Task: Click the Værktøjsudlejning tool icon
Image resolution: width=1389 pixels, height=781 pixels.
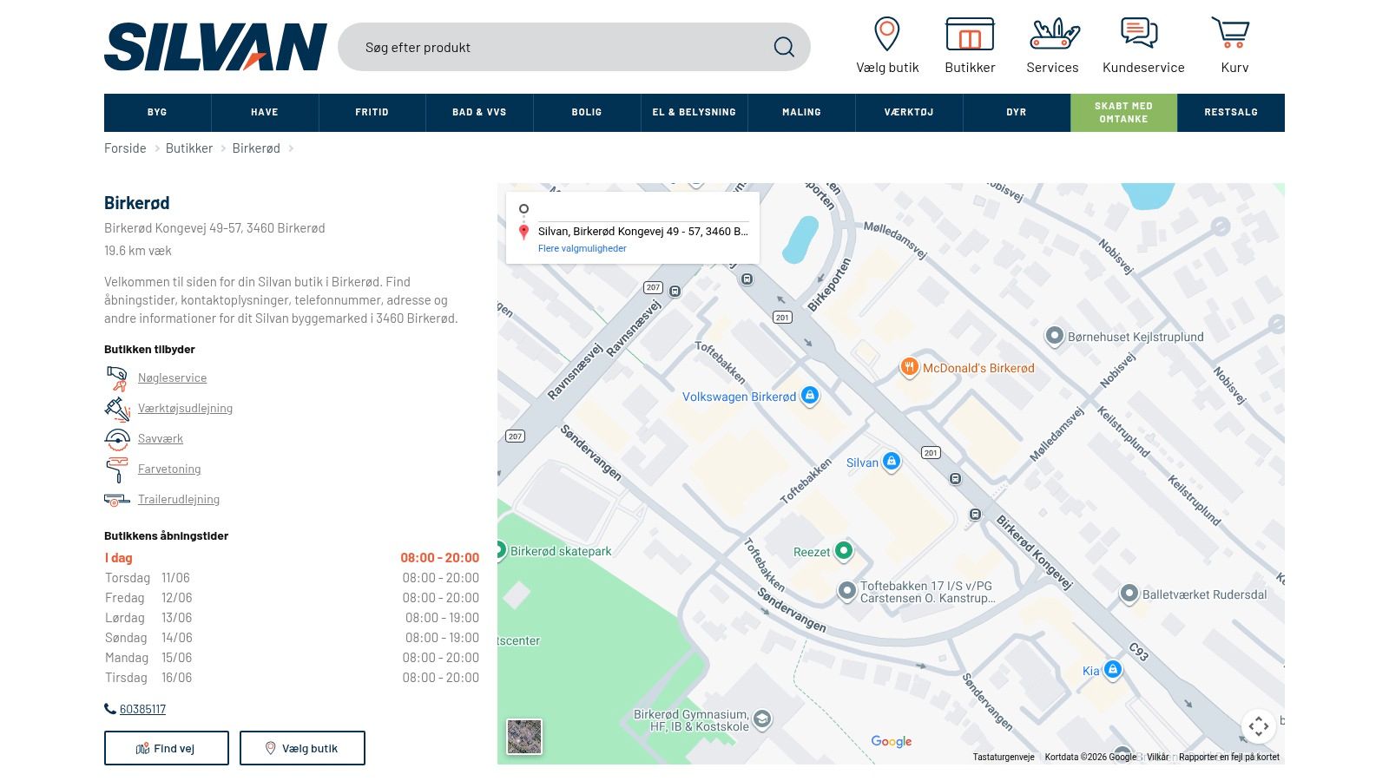Action: click(117, 409)
